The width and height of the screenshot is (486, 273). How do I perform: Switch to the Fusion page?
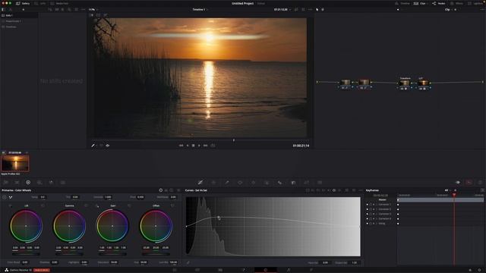point(243,270)
